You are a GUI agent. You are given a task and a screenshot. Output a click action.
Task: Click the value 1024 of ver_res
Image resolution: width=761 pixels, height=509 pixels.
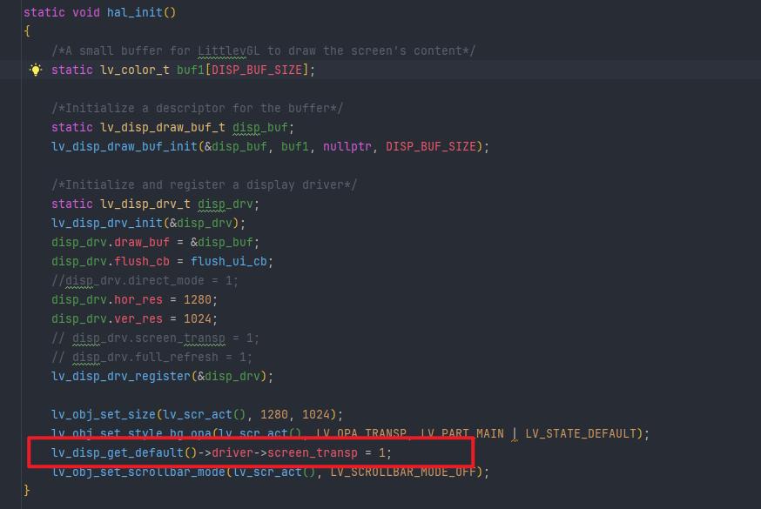[x=198, y=319]
